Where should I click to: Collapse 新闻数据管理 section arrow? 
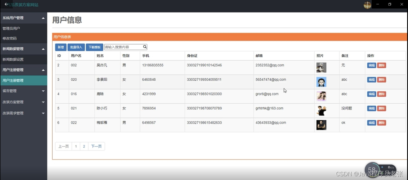(x=43, y=49)
